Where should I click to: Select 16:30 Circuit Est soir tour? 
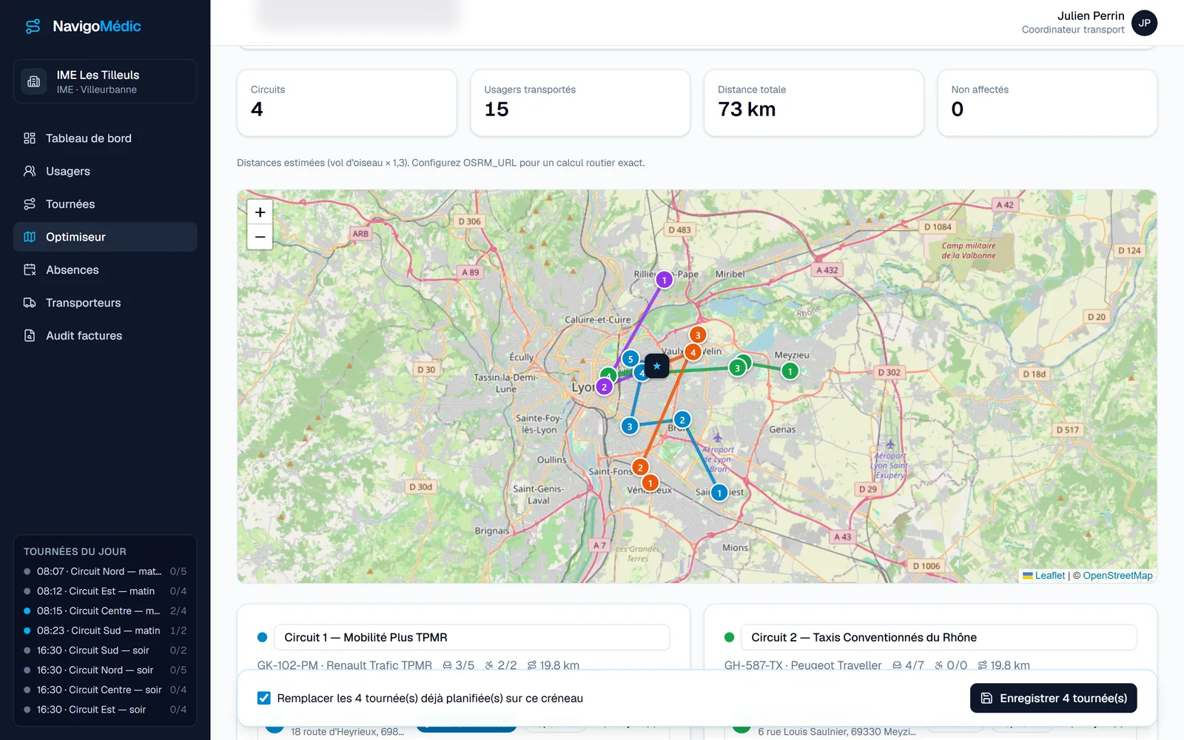[x=105, y=710]
